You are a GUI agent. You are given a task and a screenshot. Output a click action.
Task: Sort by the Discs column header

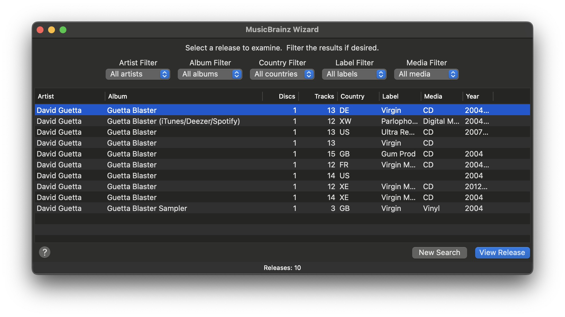(280, 96)
